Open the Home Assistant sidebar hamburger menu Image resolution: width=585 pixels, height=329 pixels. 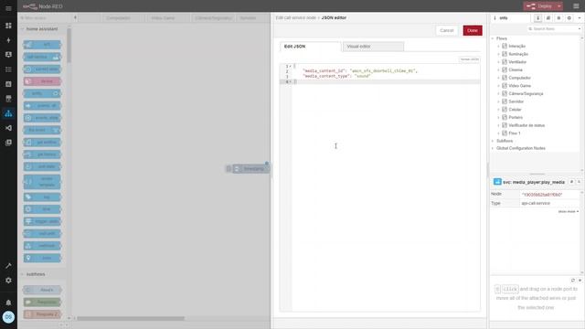point(8,8)
